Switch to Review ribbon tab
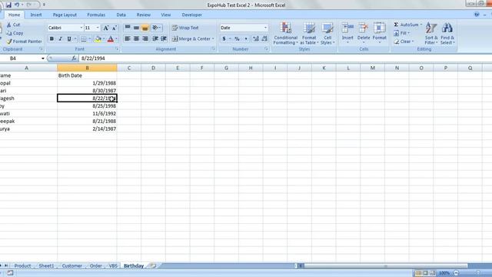 (144, 15)
